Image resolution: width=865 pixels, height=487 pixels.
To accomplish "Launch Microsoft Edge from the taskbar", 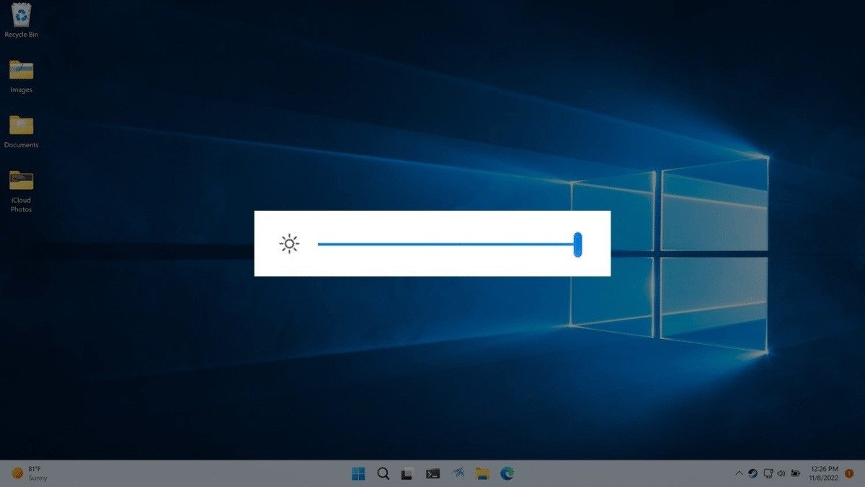I will pyautogui.click(x=507, y=473).
